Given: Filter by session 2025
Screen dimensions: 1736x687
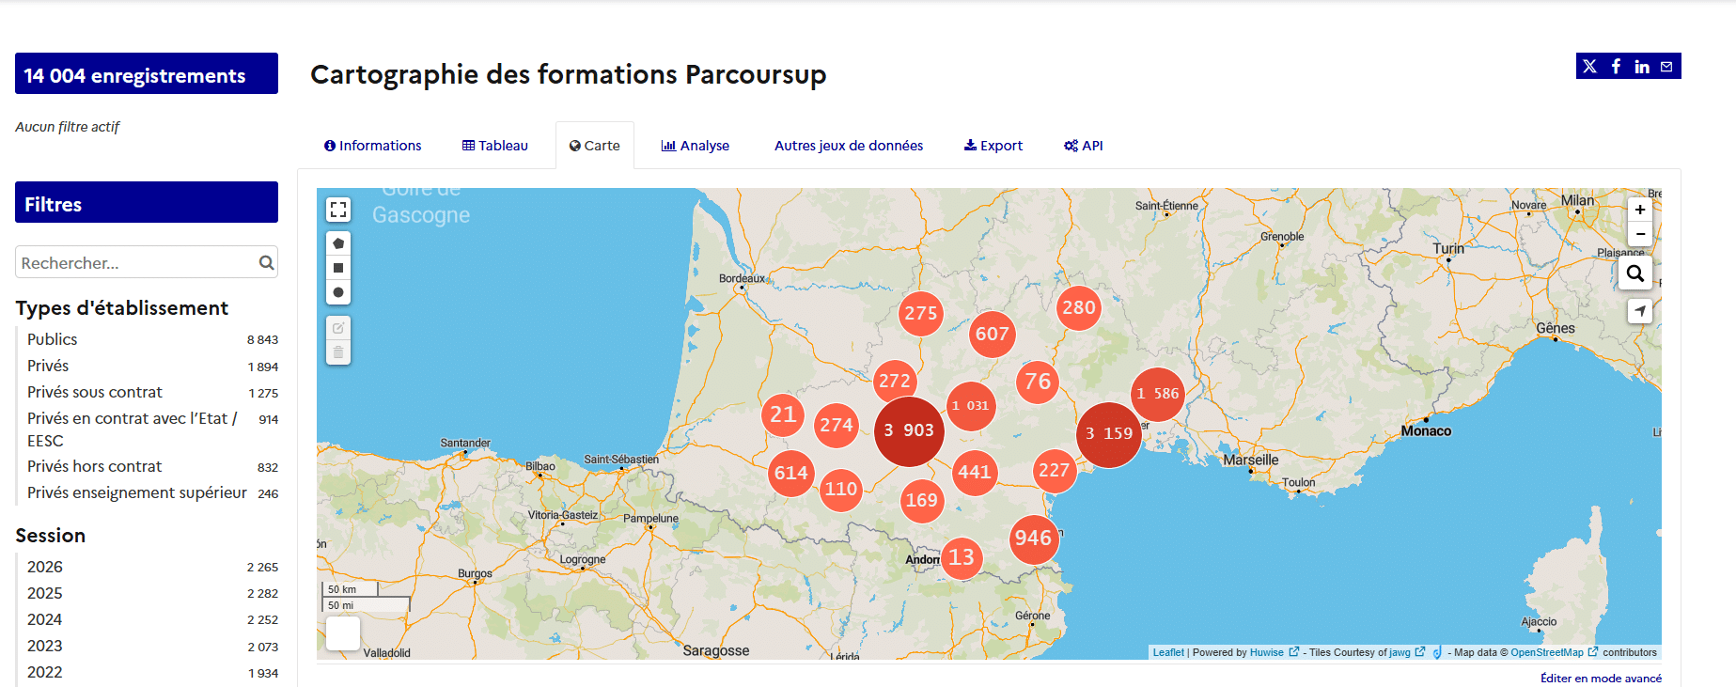Looking at the screenshot, I should point(45,593).
